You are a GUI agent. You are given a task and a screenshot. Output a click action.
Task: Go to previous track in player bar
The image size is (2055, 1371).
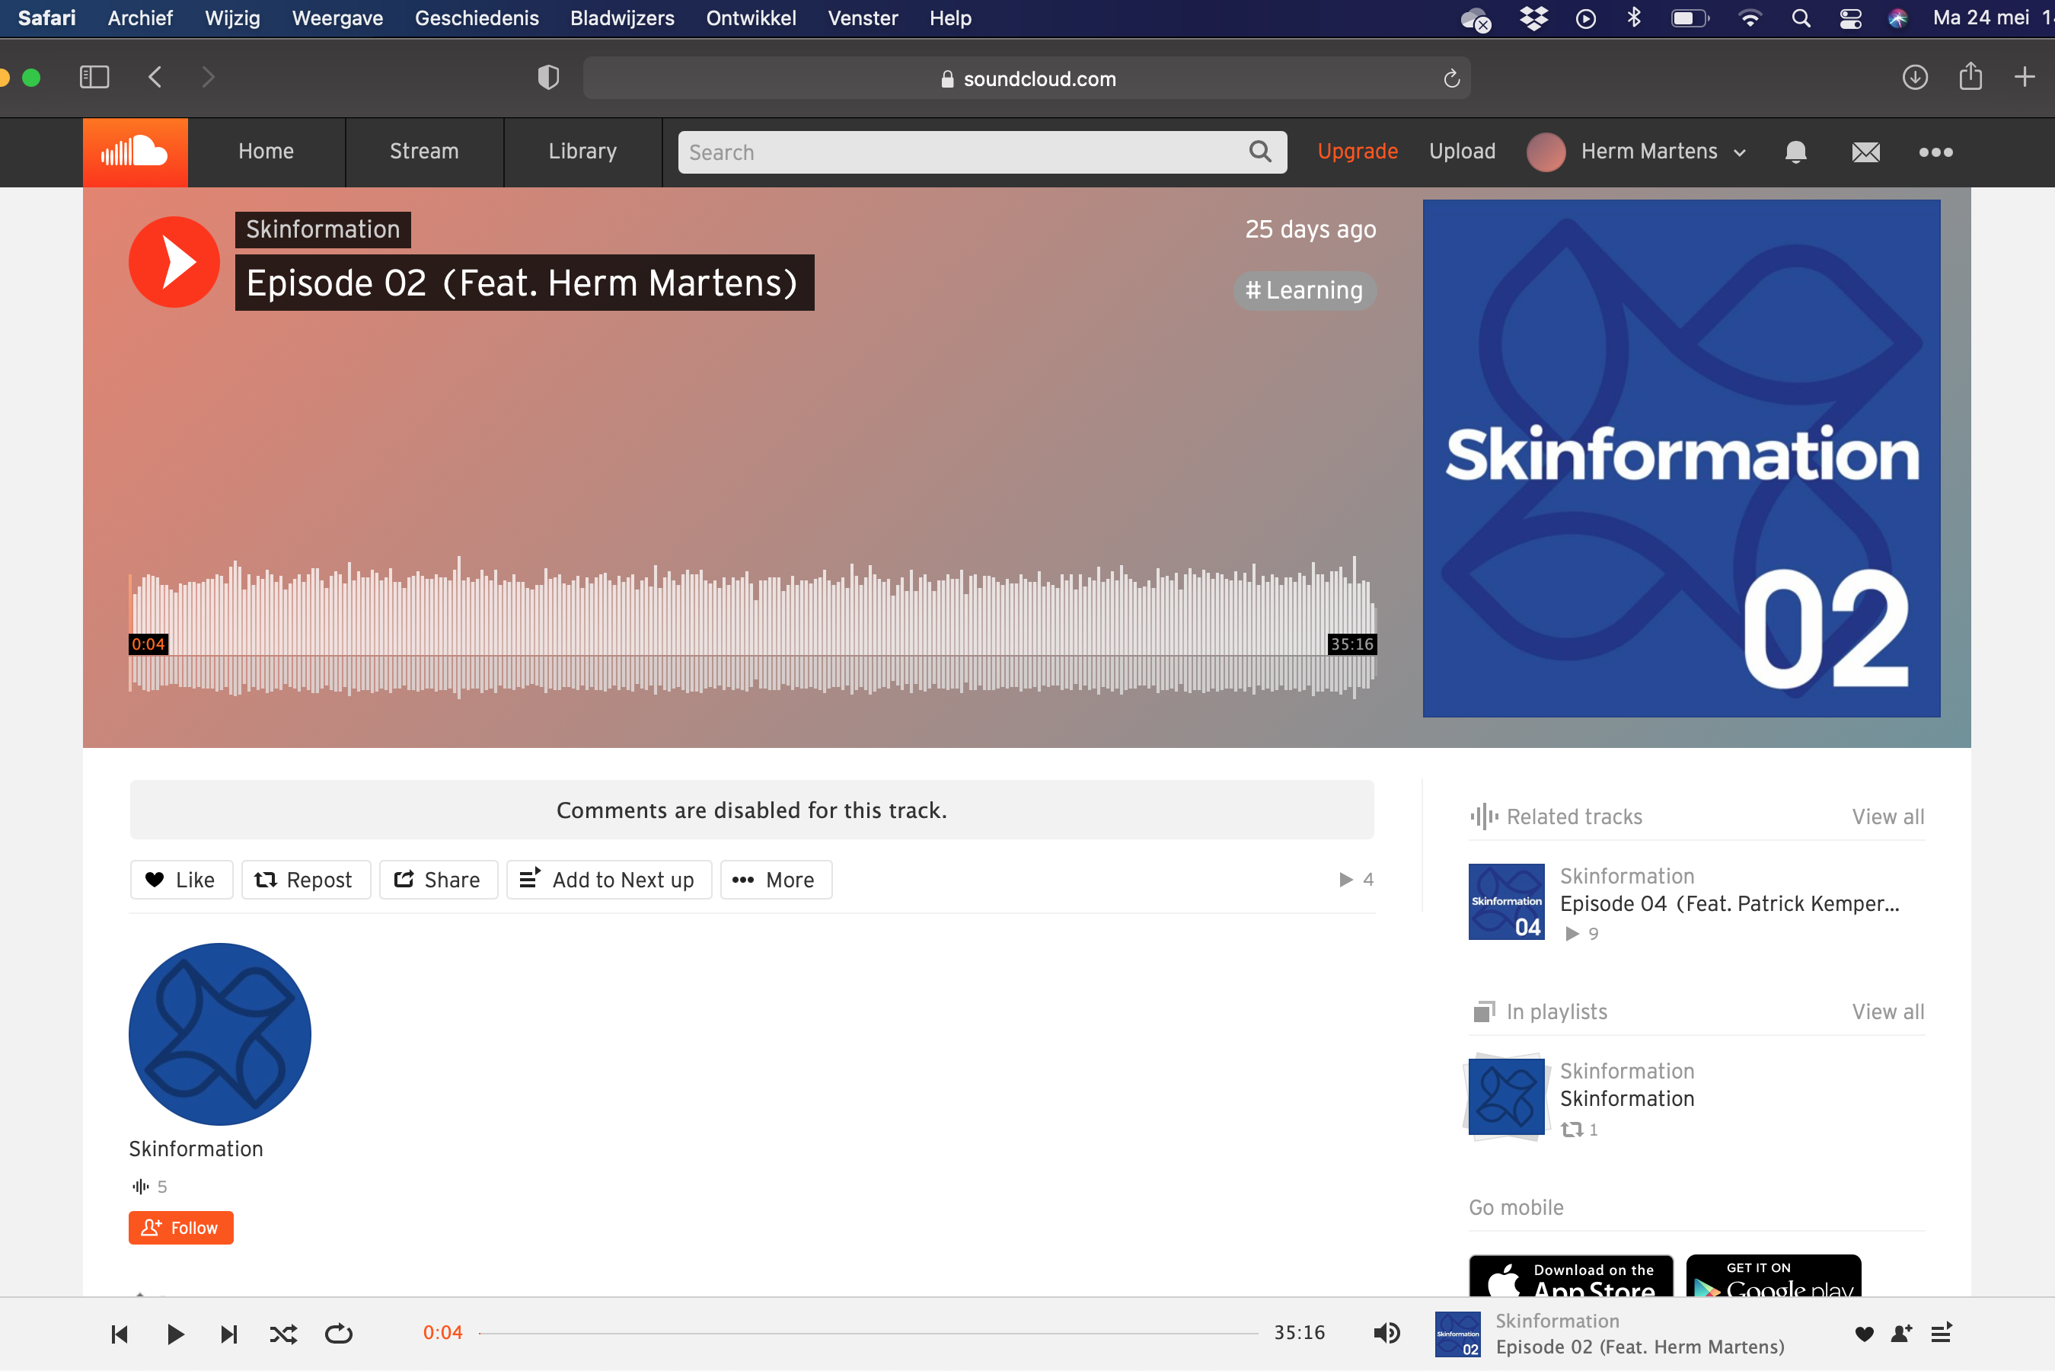tap(120, 1334)
